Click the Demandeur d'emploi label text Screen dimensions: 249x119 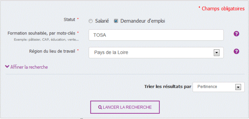click(143, 21)
